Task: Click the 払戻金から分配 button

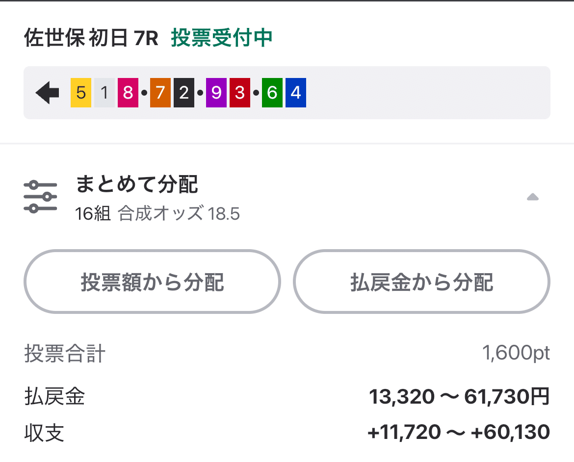Action: (x=422, y=282)
